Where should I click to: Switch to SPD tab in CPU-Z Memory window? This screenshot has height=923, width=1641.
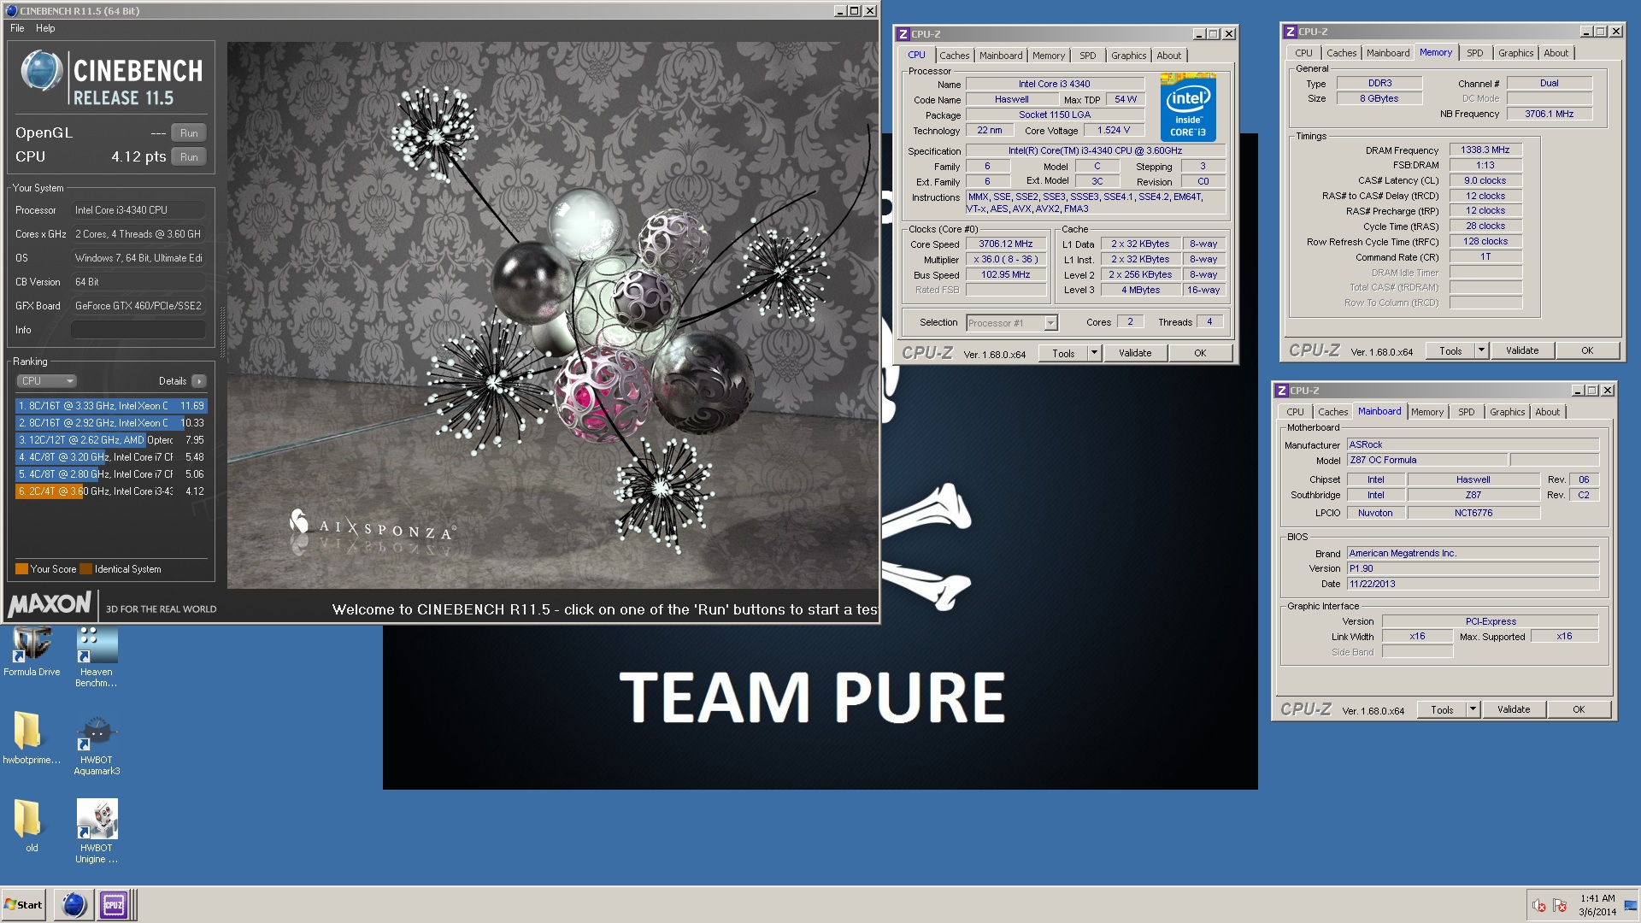pyautogui.click(x=1475, y=53)
